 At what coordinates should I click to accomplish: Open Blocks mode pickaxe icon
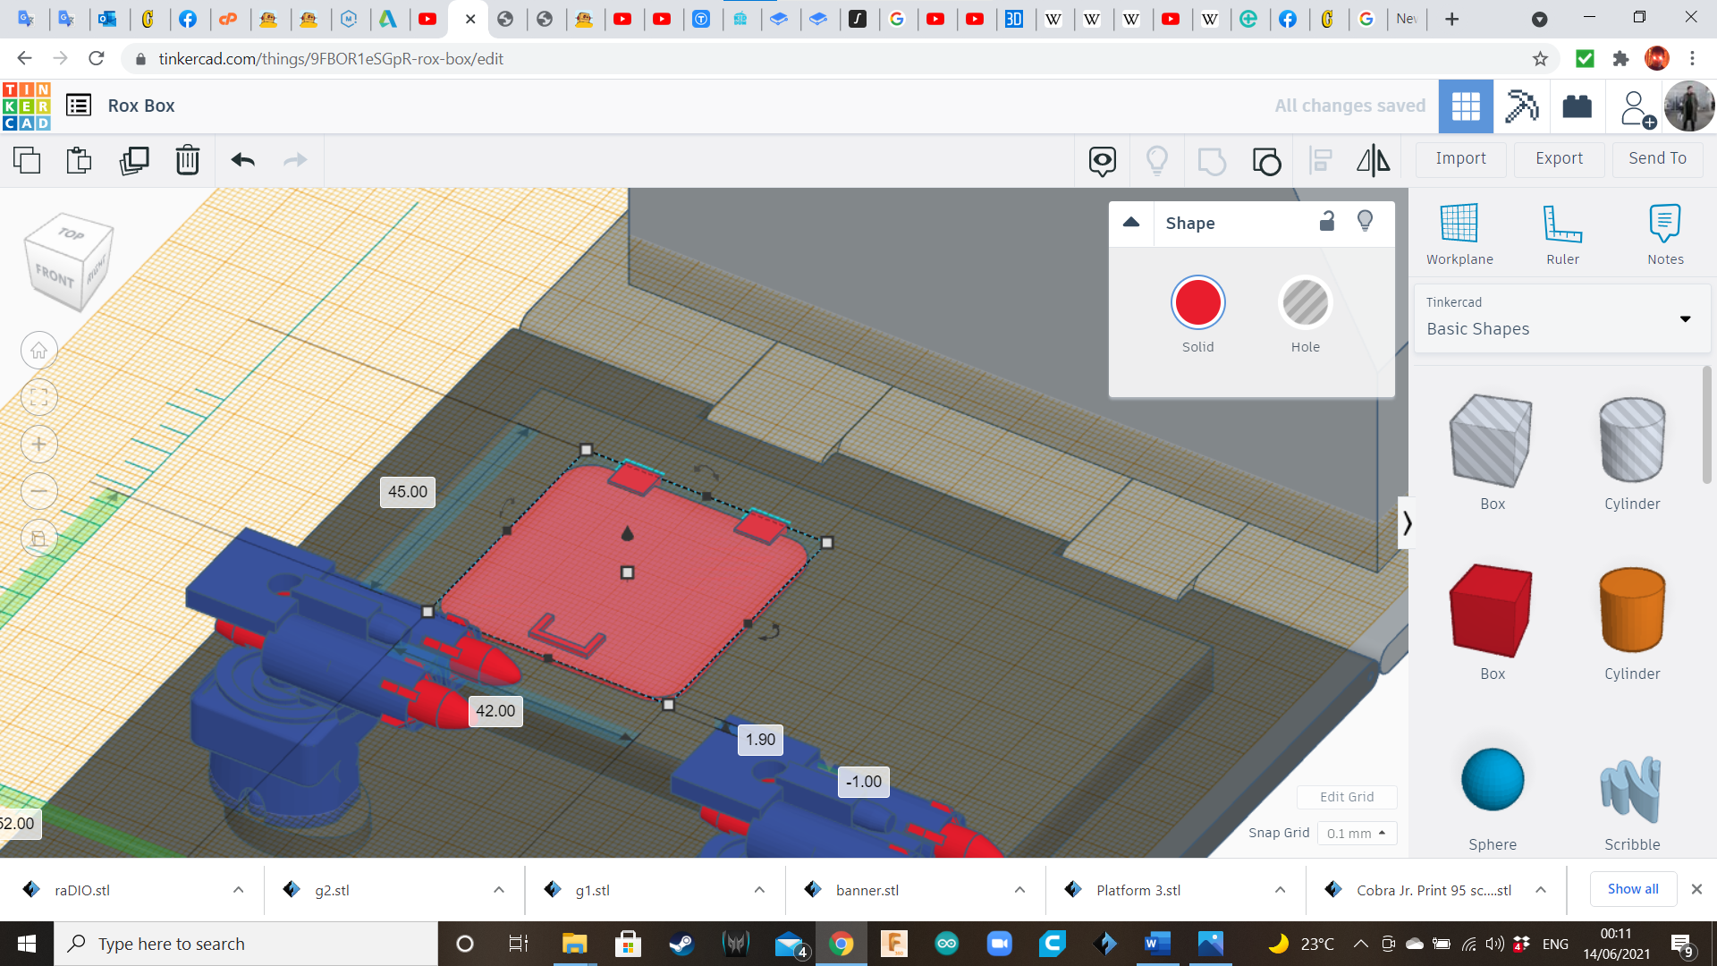click(1521, 106)
